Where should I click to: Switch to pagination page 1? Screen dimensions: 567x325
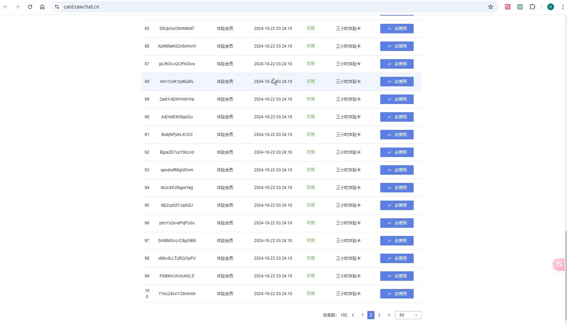point(362,315)
